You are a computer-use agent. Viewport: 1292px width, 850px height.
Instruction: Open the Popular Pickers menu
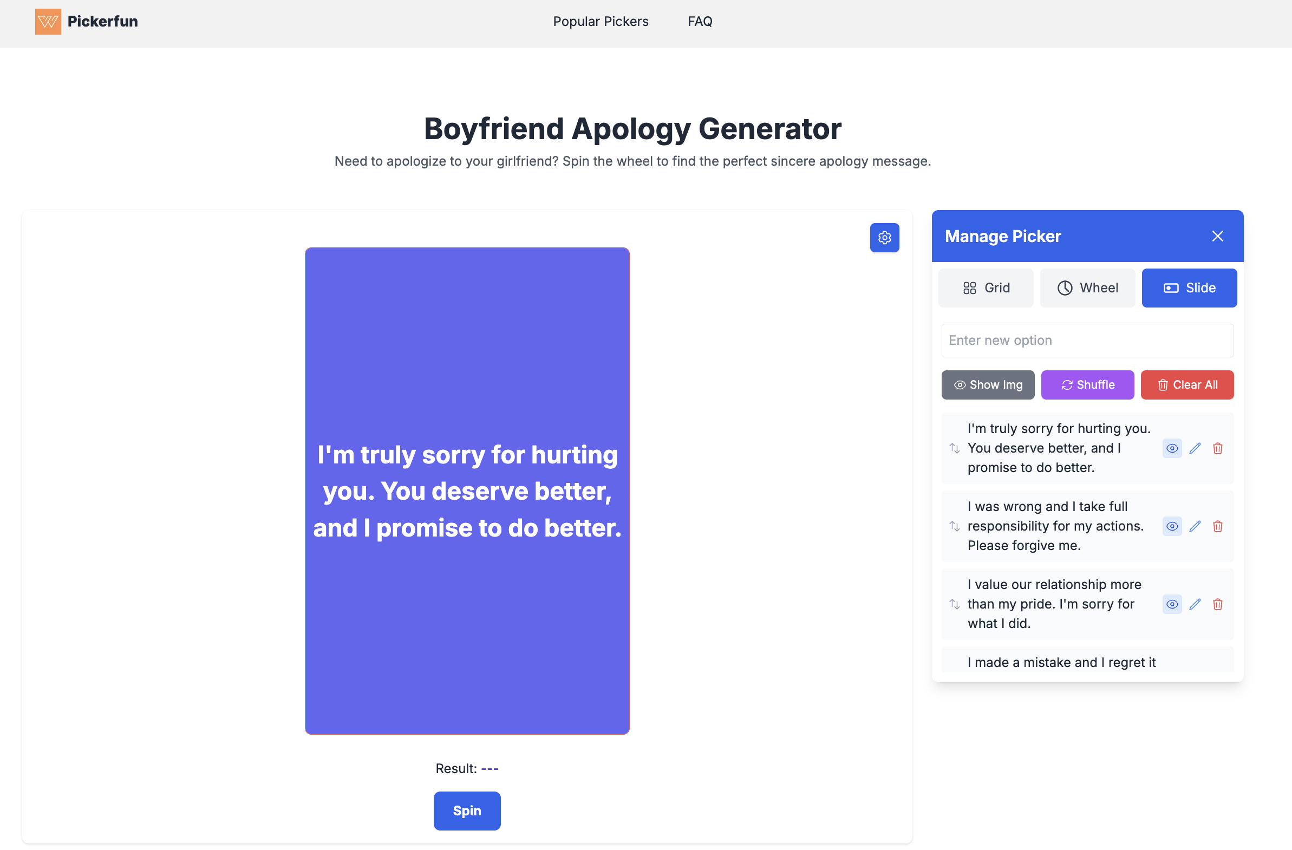[x=601, y=21]
